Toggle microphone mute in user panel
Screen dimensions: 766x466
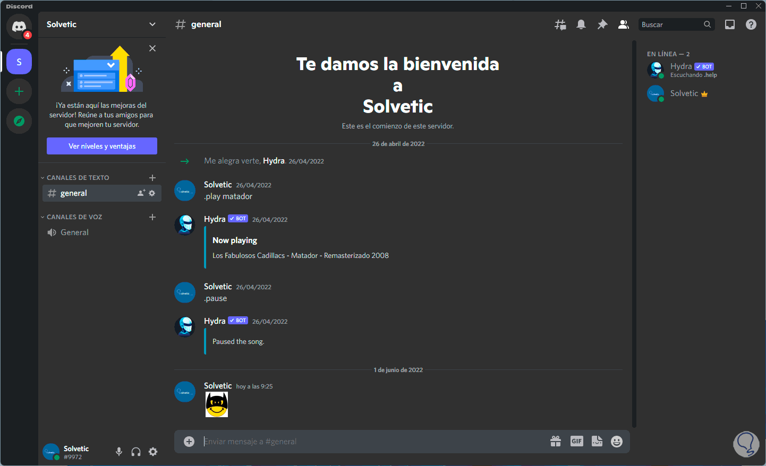(x=119, y=452)
